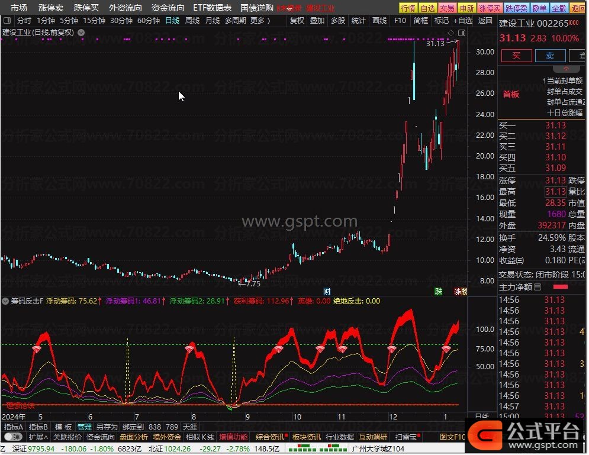This screenshot has width=589, height=455.
Task: Click the 叠加 overlay toolbar button
Action: [317, 21]
